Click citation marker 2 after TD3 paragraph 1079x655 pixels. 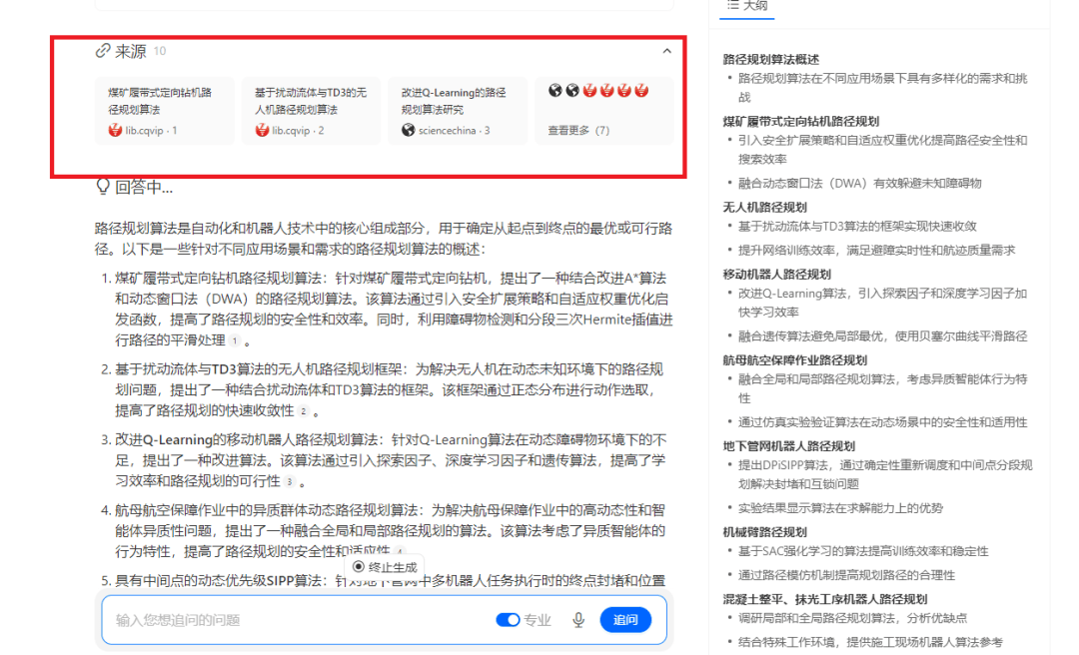tap(303, 411)
